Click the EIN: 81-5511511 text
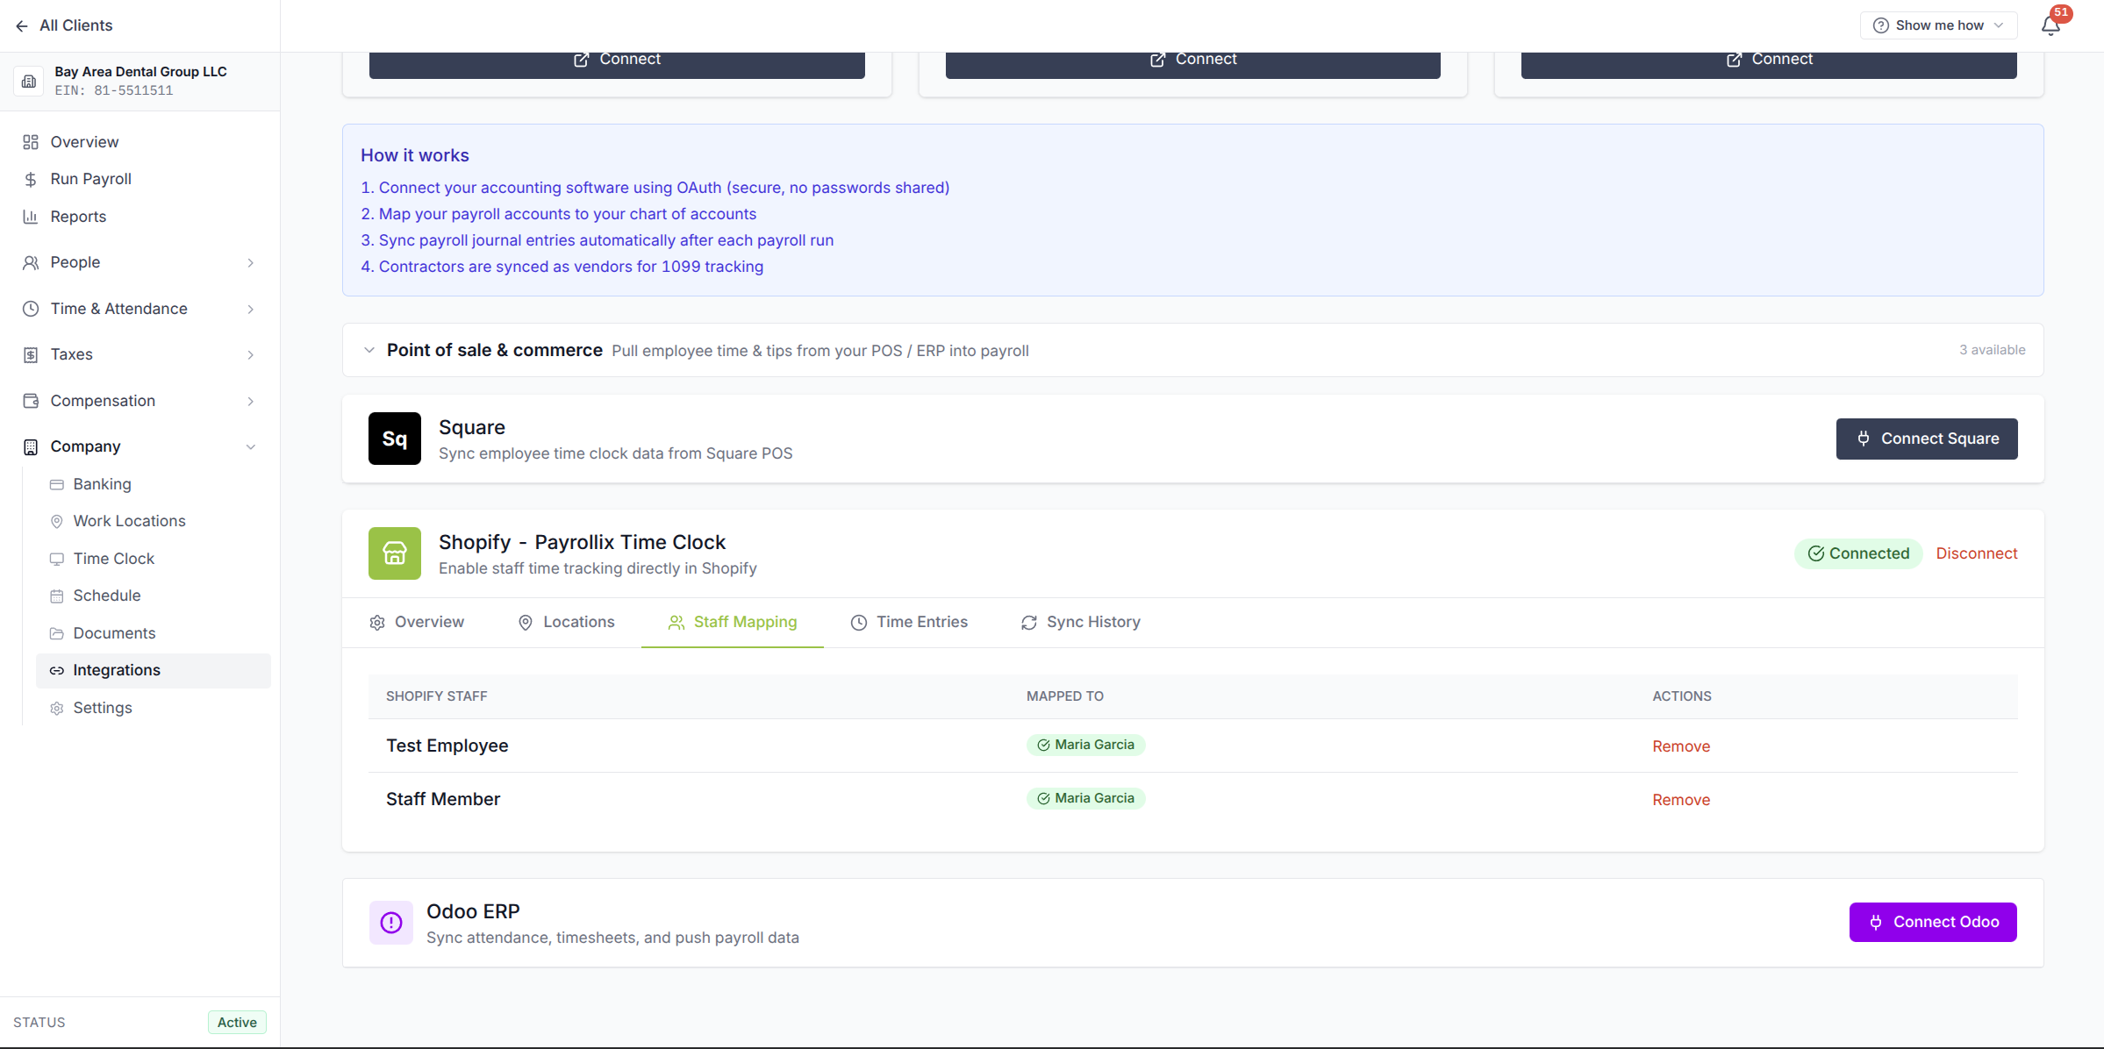 click(x=114, y=90)
